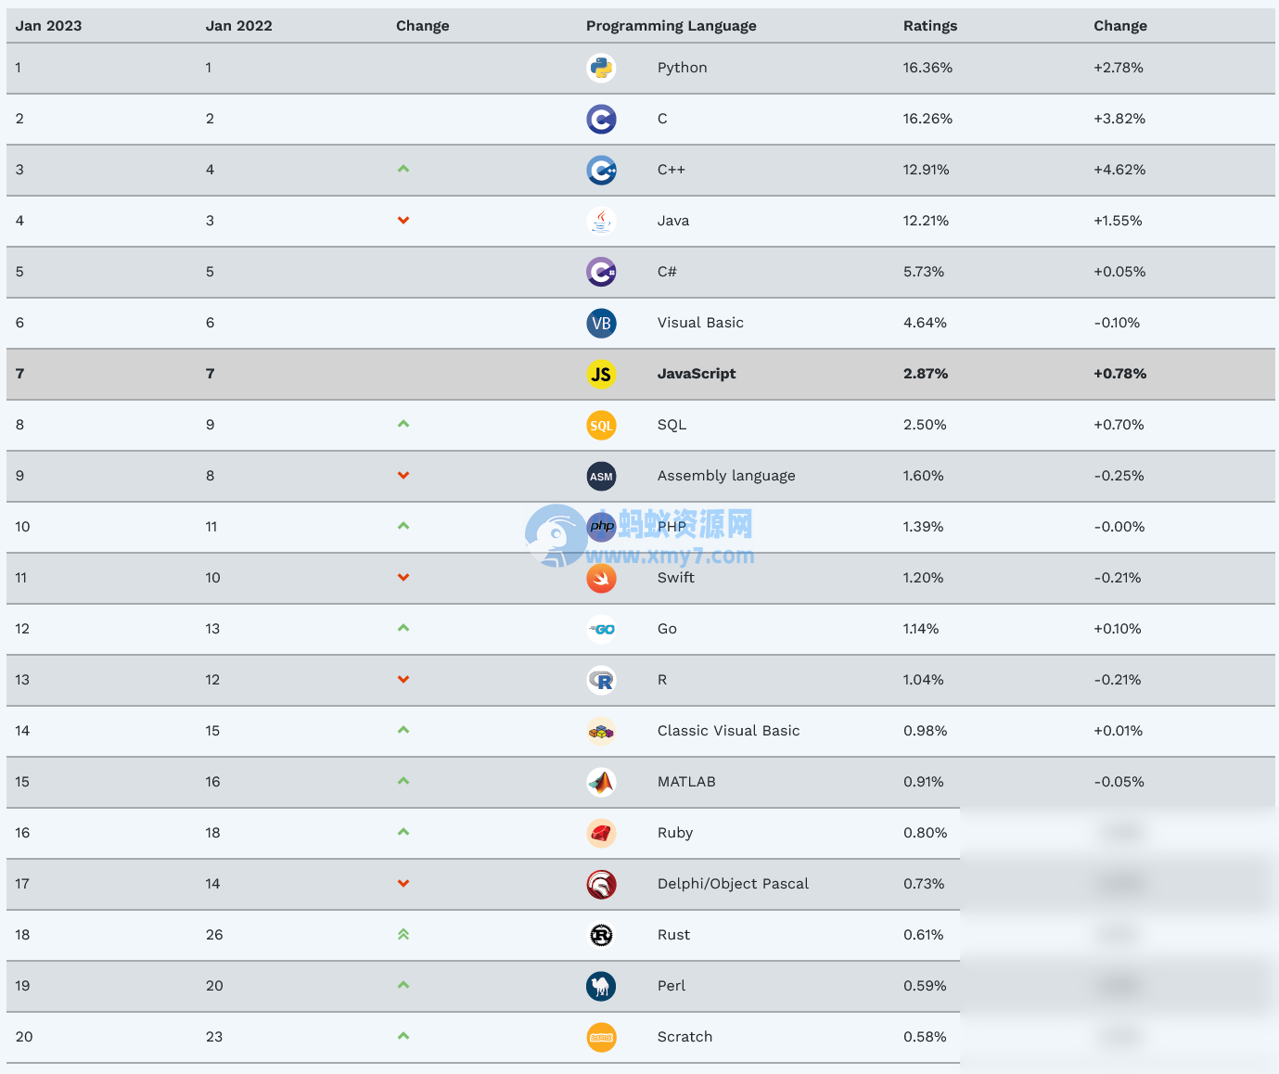Image resolution: width=1279 pixels, height=1074 pixels.
Task: Click the Ratings column header
Action: (929, 26)
